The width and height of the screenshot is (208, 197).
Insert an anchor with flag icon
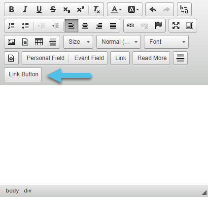coord(158,26)
